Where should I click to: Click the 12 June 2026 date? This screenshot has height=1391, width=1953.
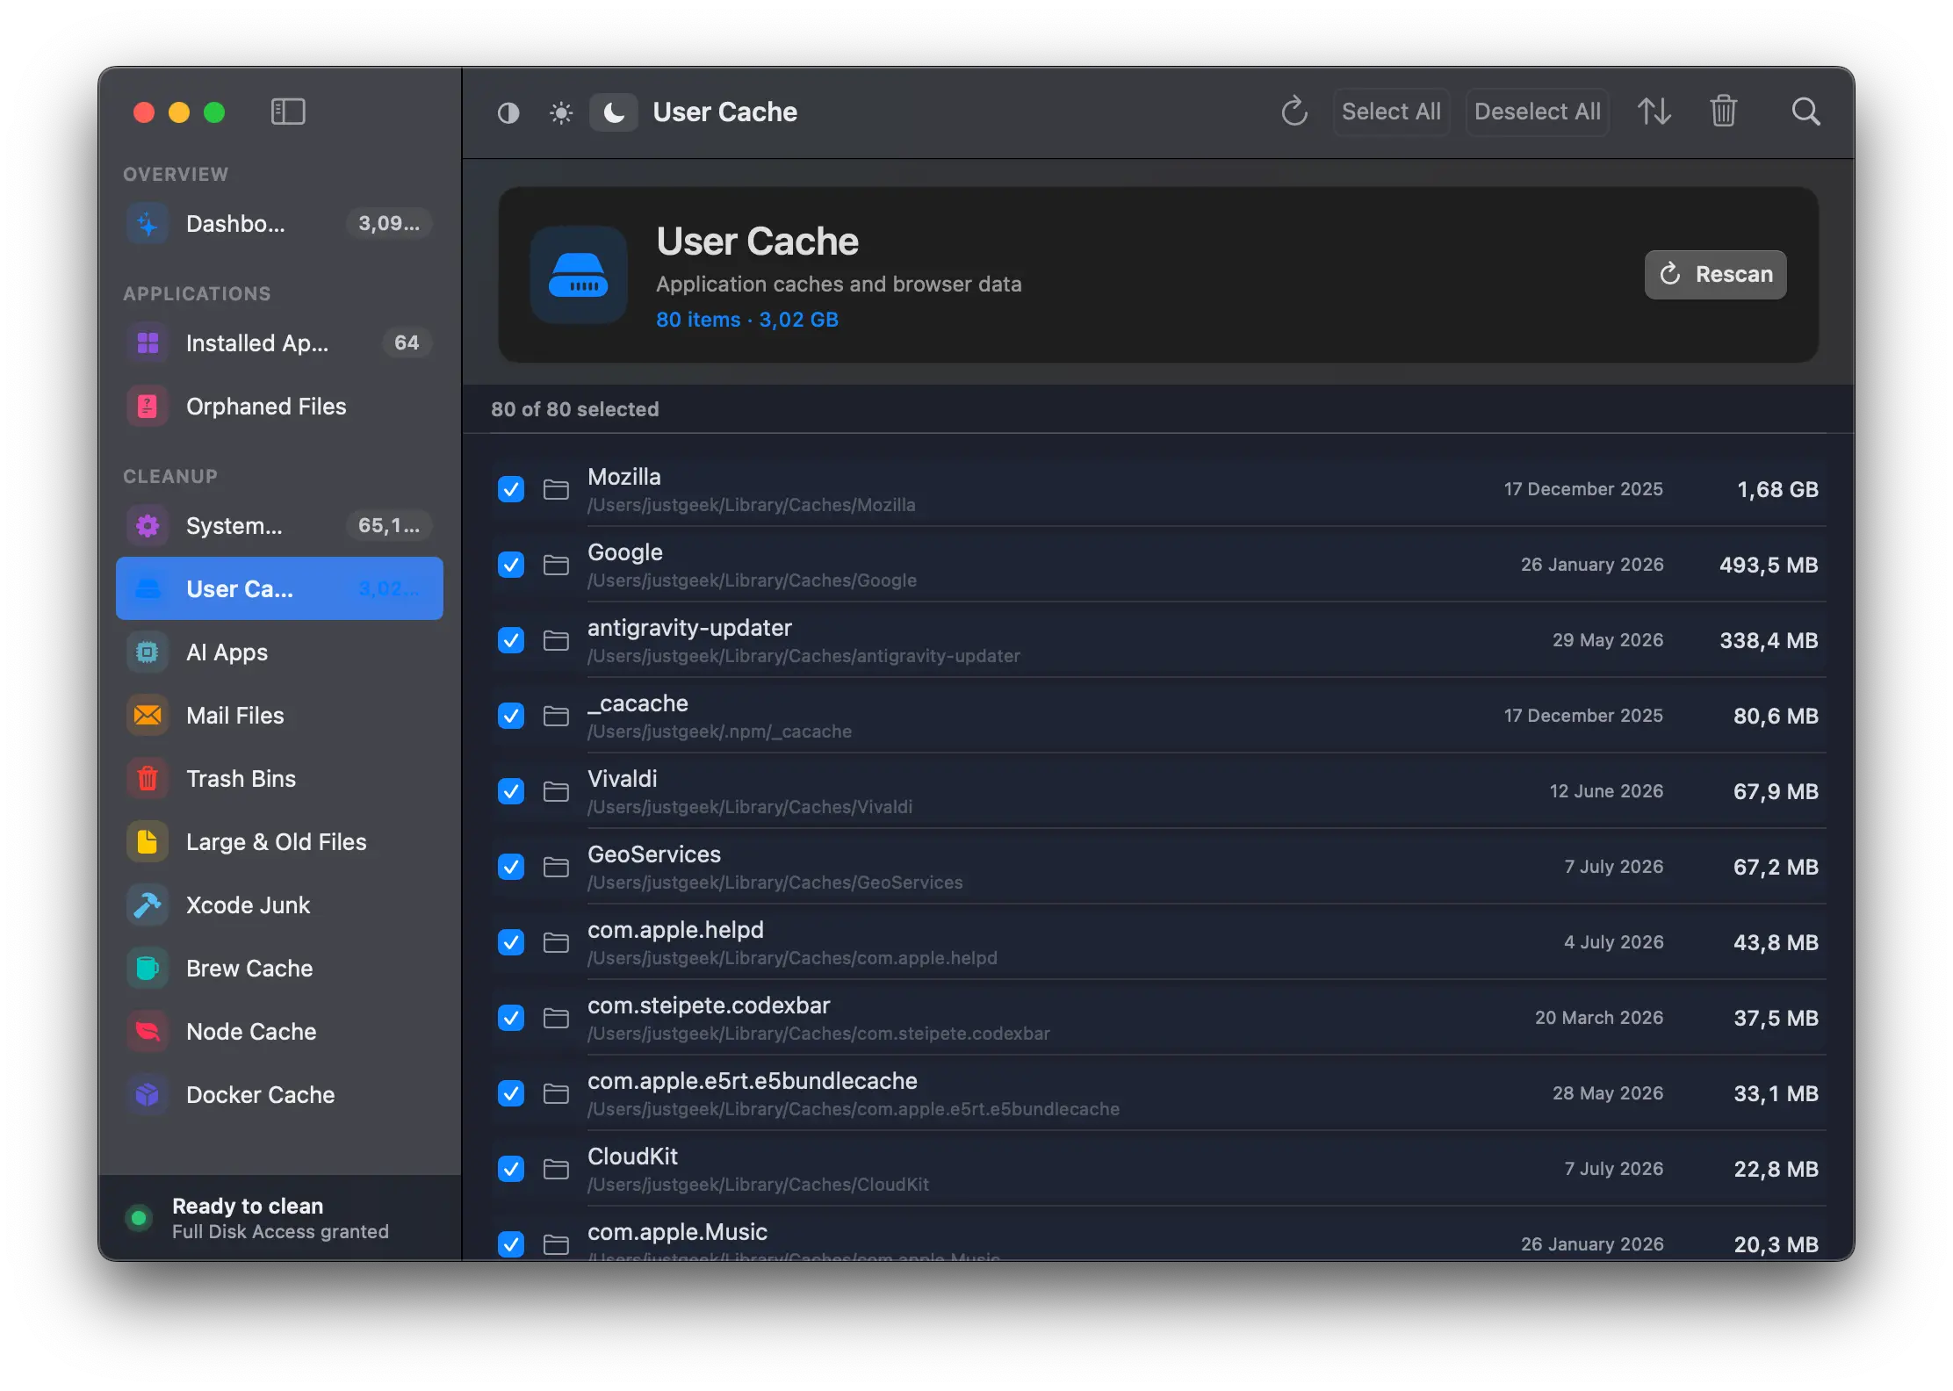pyautogui.click(x=1606, y=791)
